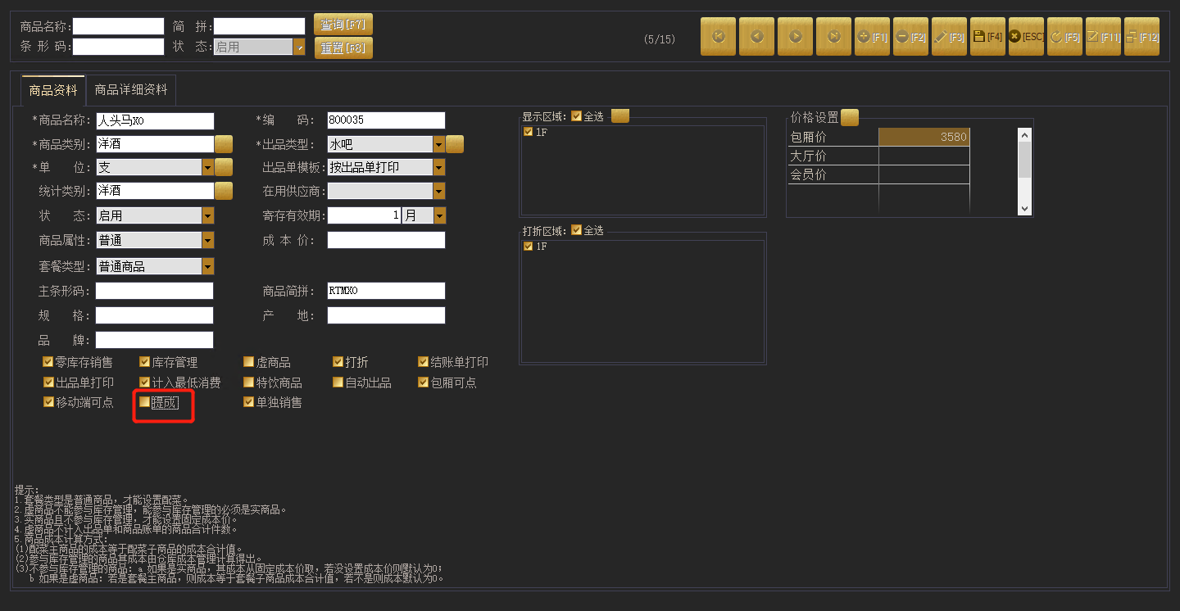The height and width of the screenshot is (611, 1180).
Task: Click the 重置[F8] button
Action: 343,48
